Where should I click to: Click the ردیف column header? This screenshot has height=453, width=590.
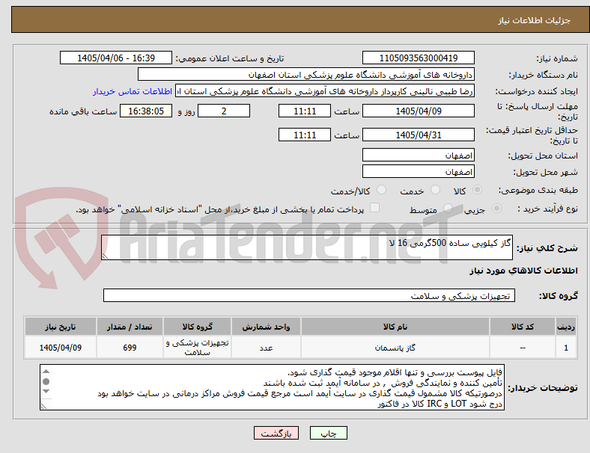tap(566, 327)
